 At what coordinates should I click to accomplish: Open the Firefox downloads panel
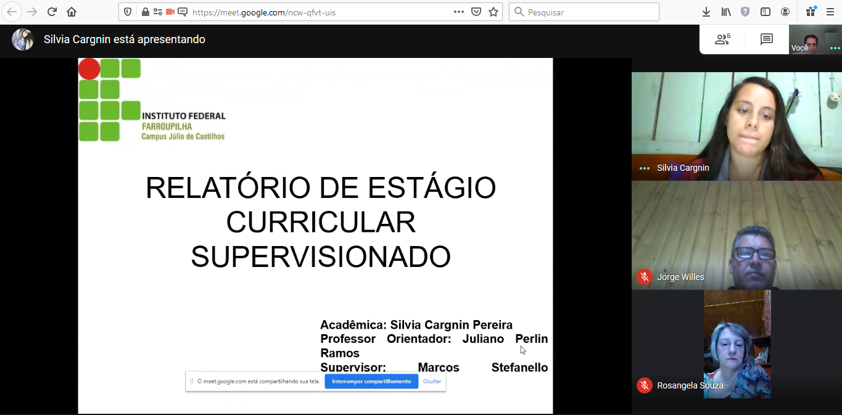pyautogui.click(x=706, y=12)
